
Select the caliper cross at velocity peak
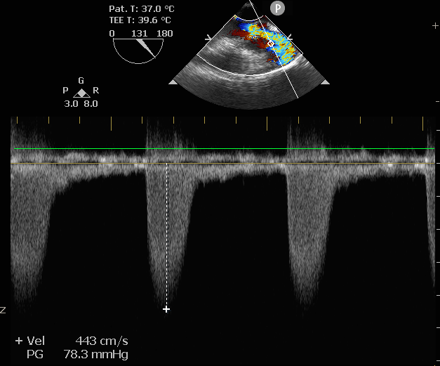pyautogui.click(x=166, y=309)
